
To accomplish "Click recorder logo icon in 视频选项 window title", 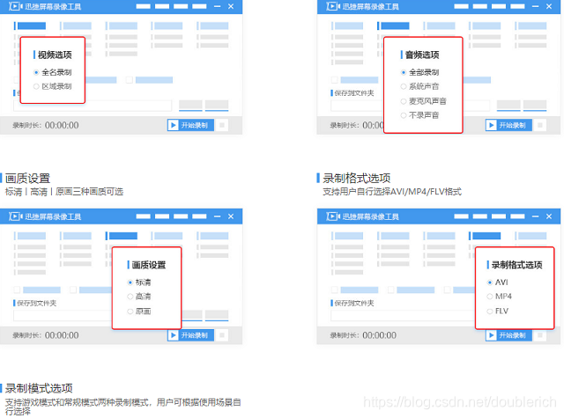I will [16, 6].
